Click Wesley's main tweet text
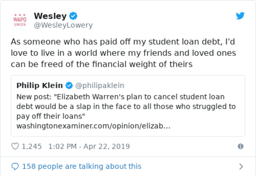This screenshot has width=256, height=176. click(112, 54)
